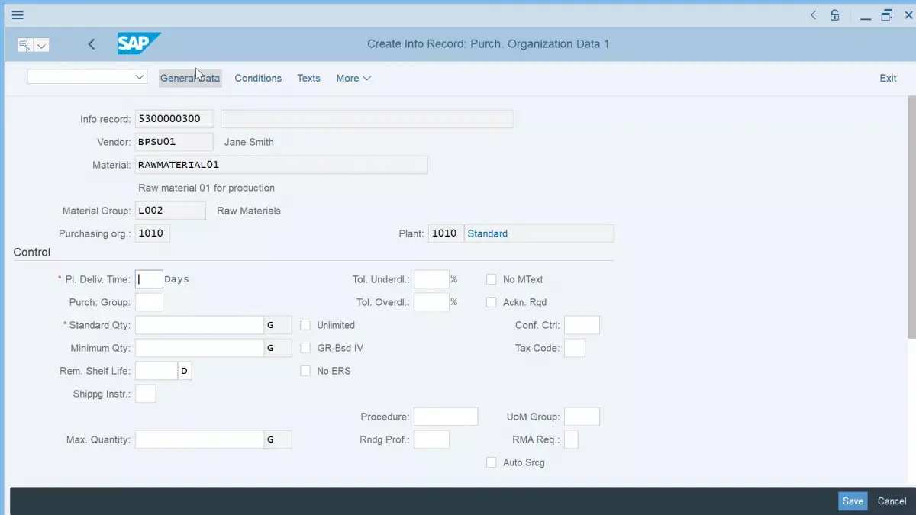916x515 pixels.
Task: Click the back arrow beside SAP logo
Action: 92,44
